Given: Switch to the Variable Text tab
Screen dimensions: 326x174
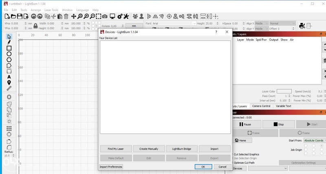Looking at the screenshot, I should (283, 106).
